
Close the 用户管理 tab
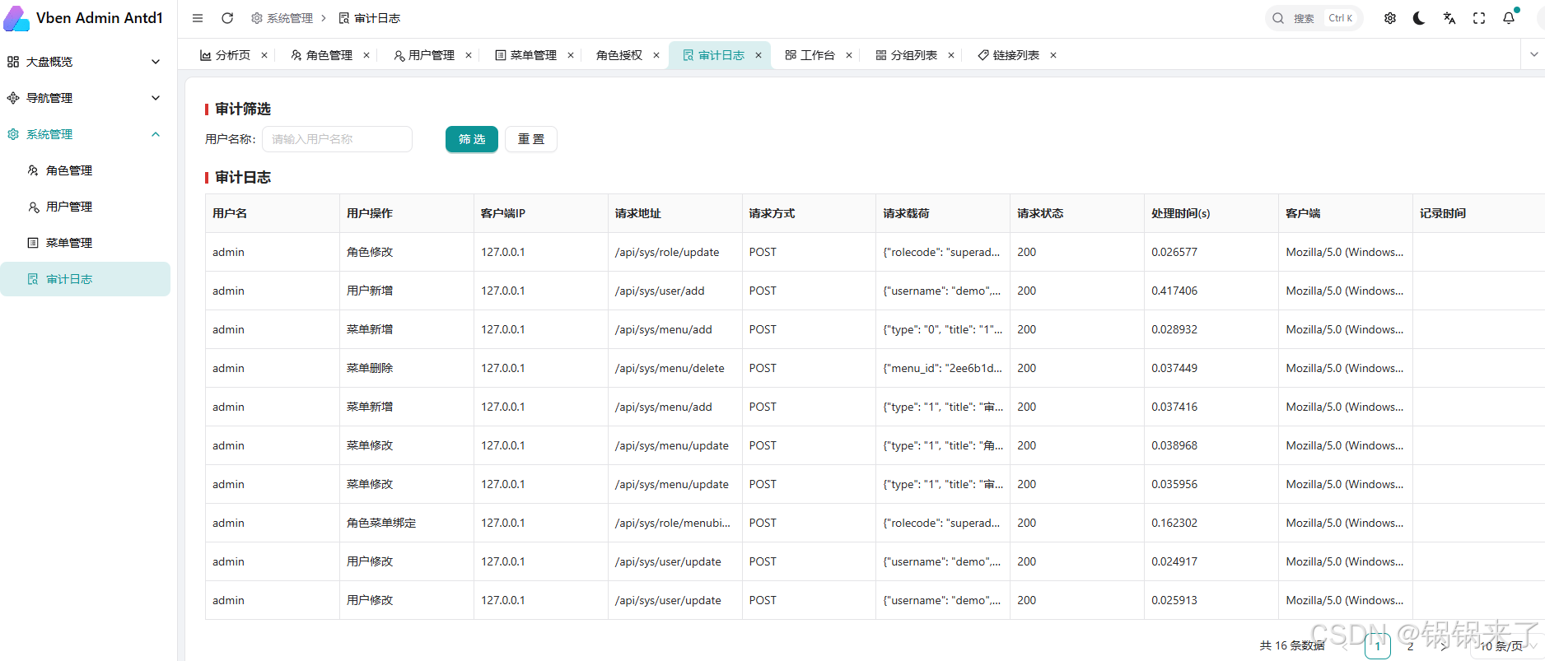click(469, 55)
